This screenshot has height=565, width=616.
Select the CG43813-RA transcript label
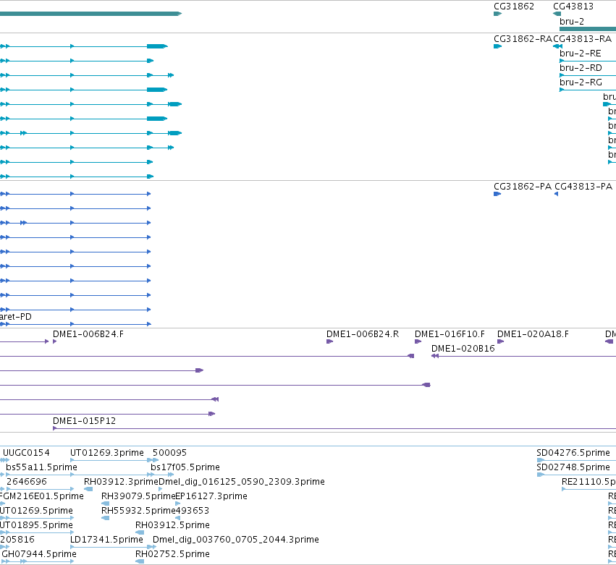(x=582, y=39)
